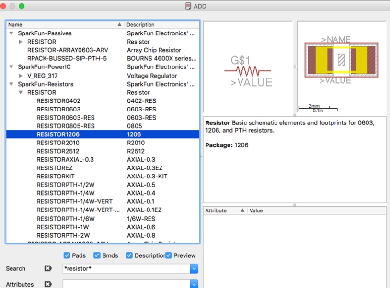Select RESISTOR2512 variant
Viewport: 390px width, 288px height.
(x=103, y=151)
